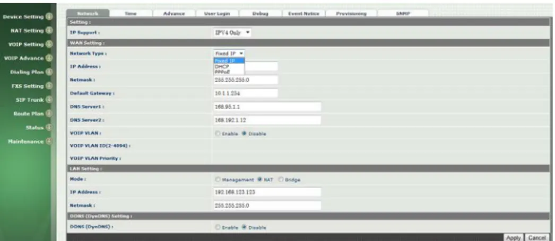The width and height of the screenshot is (555, 241).
Task: Open FXS Setting menu label
Action: pos(27,86)
